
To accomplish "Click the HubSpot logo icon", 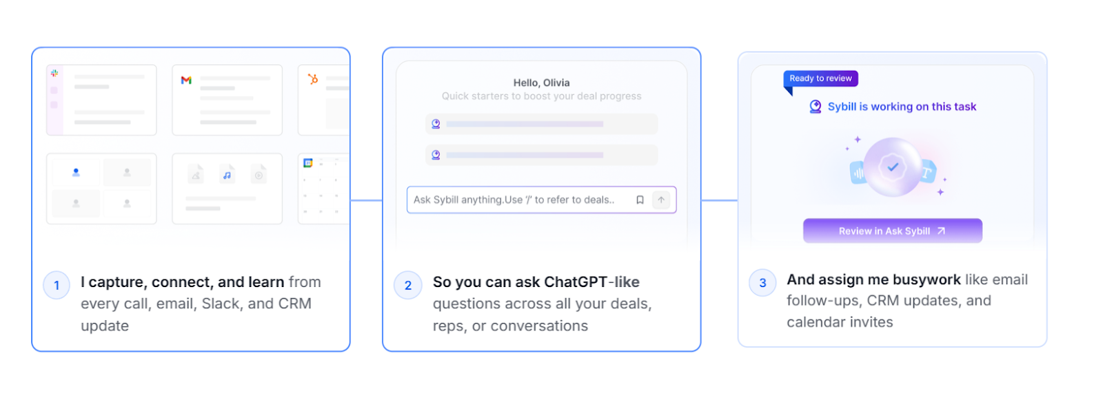I will (x=313, y=79).
